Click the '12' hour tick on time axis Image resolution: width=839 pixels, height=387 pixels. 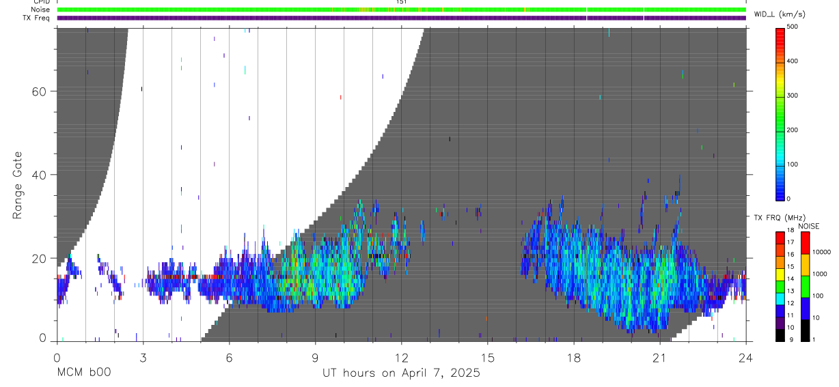click(x=402, y=357)
